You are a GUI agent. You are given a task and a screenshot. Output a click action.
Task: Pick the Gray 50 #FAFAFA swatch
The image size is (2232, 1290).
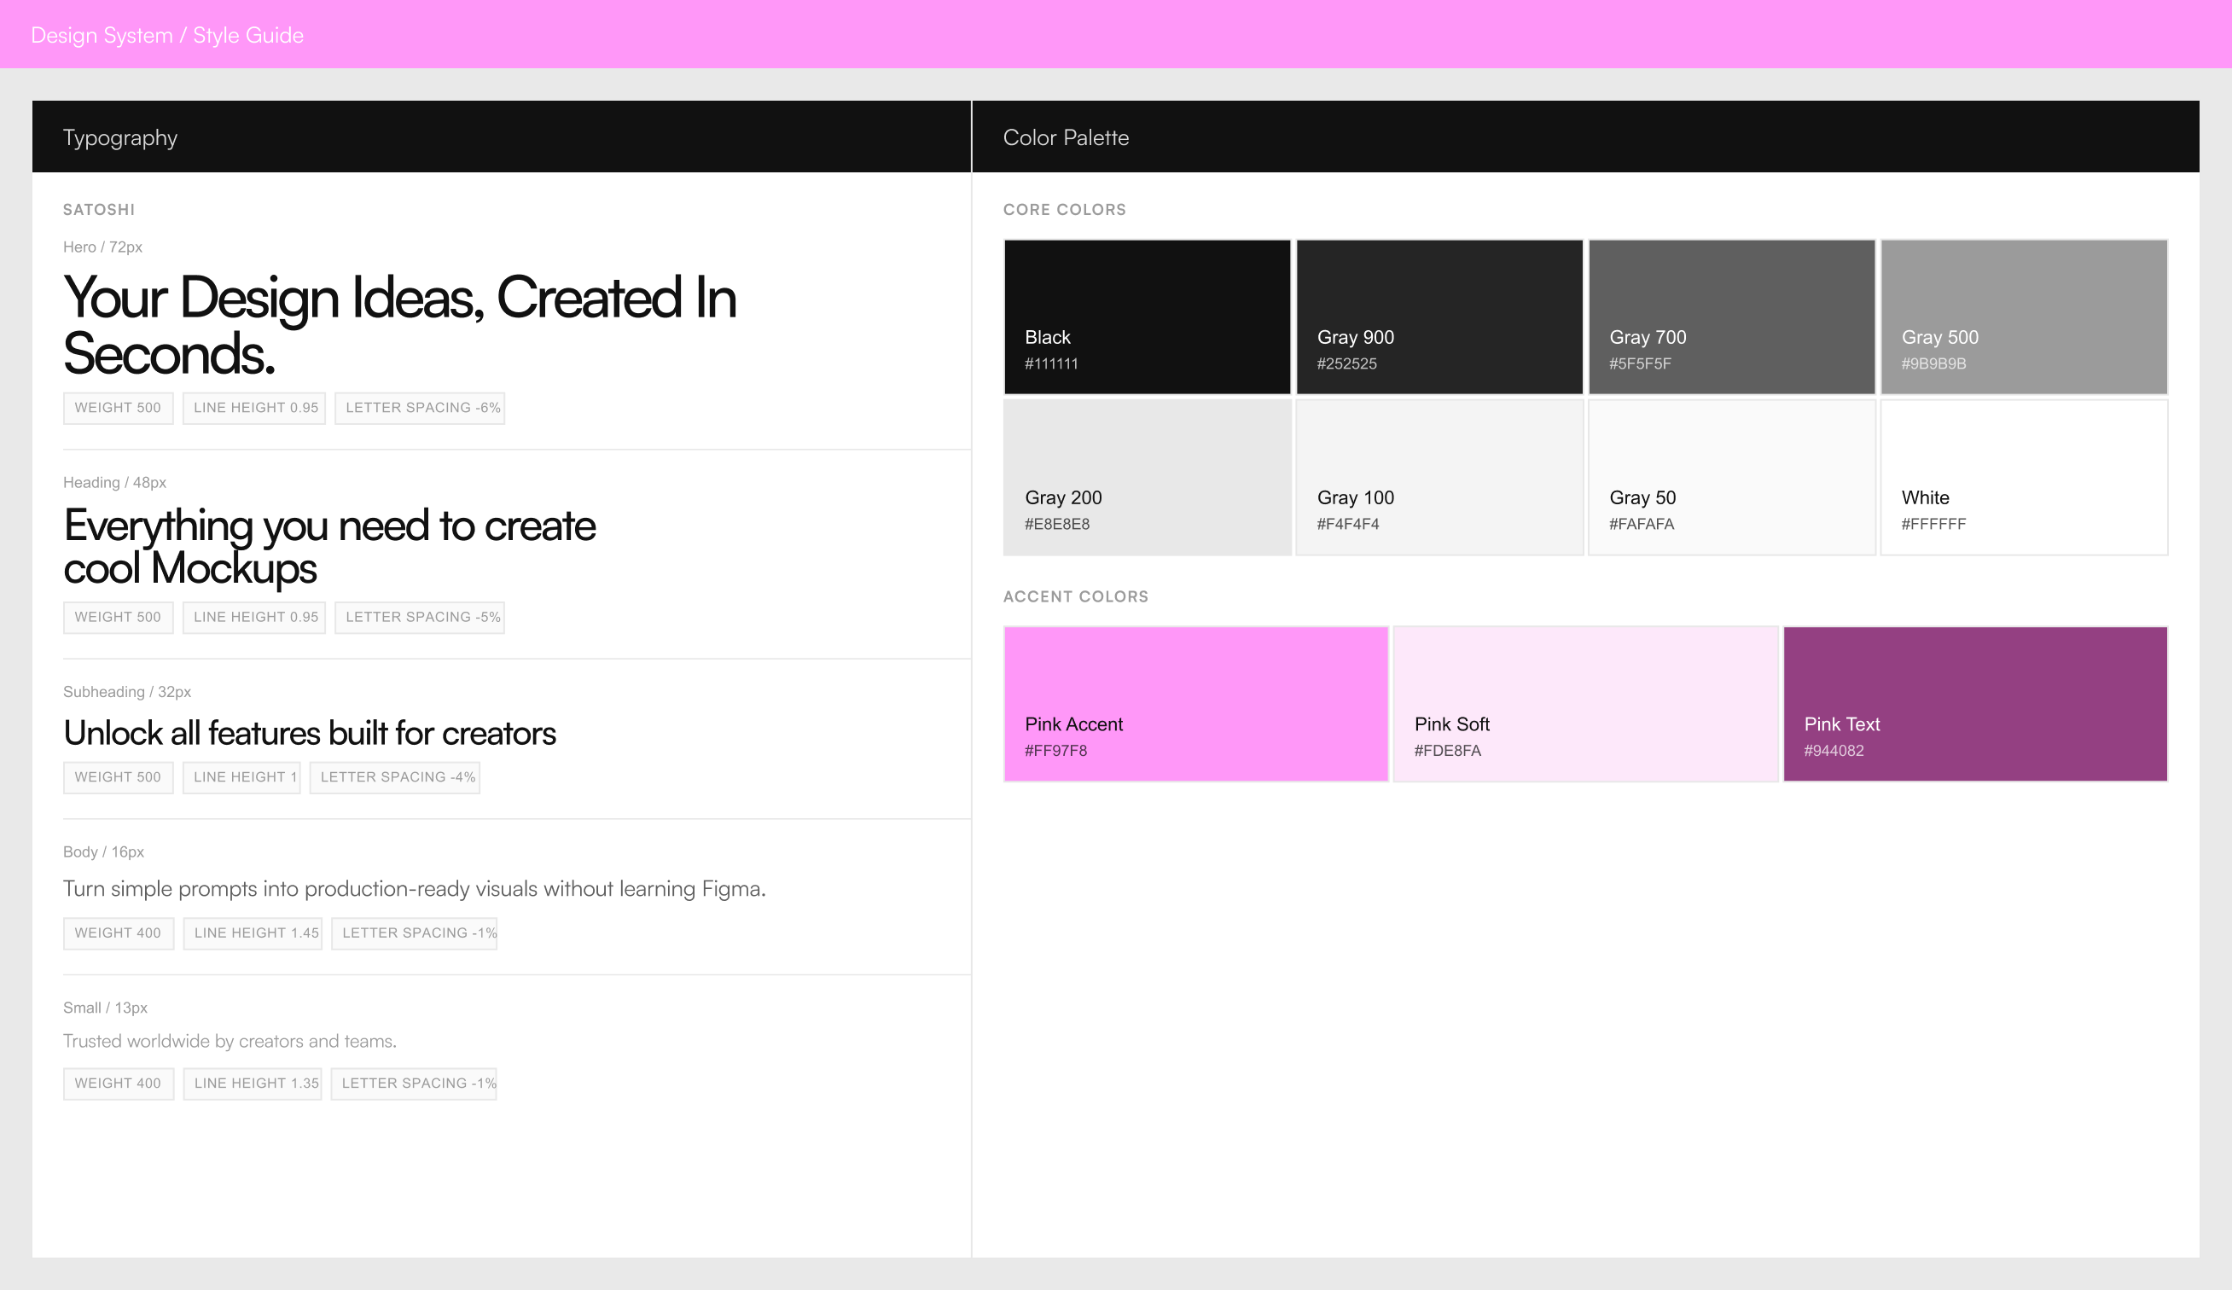(1731, 477)
